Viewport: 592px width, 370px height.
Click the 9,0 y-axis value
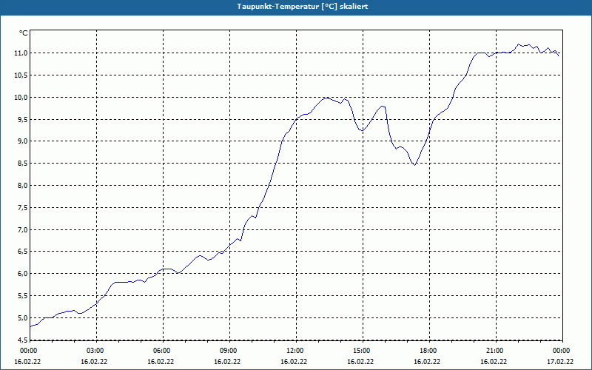click(x=23, y=141)
